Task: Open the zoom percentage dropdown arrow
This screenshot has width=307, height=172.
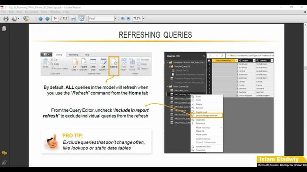Action: coord(143,19)
